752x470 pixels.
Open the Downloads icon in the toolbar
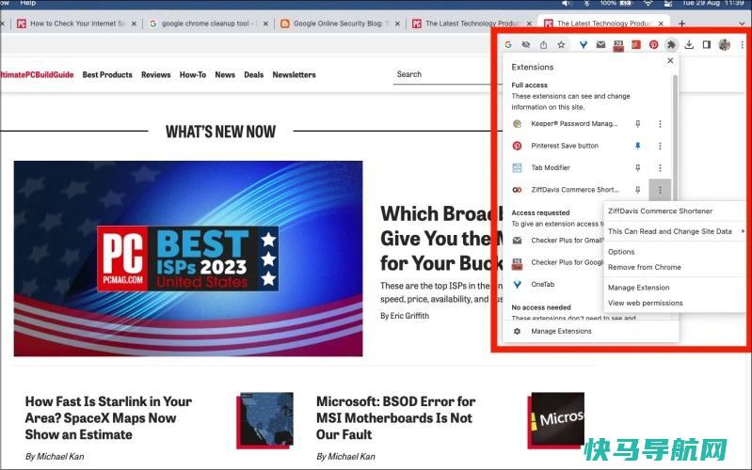(x=689, y=44)
